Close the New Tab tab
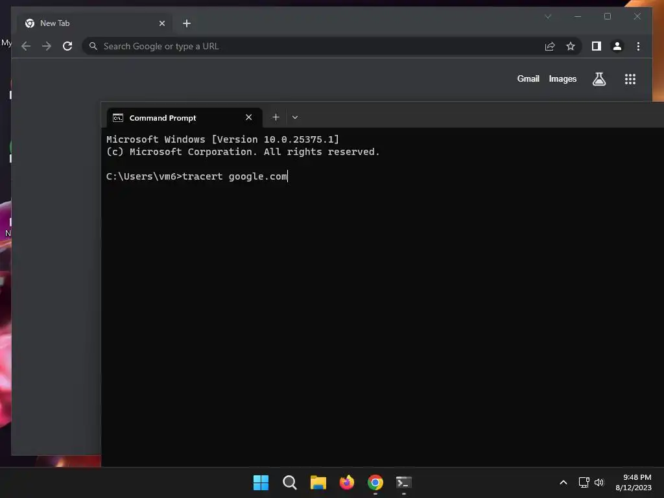Image resolution: width=664 pixels, height=498 pixels. coord(161,23)
